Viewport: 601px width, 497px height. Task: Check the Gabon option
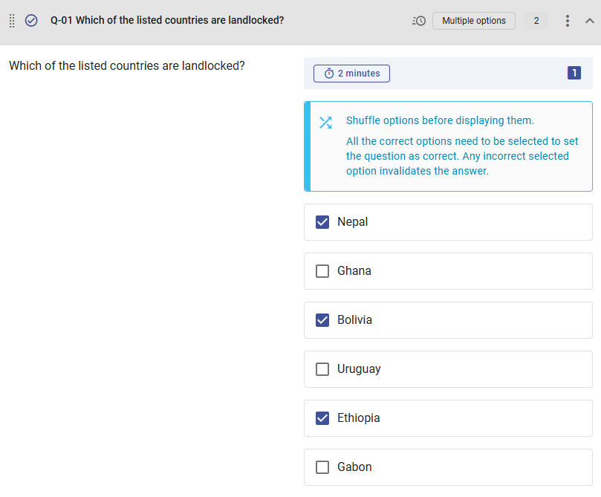coord(322,467)
